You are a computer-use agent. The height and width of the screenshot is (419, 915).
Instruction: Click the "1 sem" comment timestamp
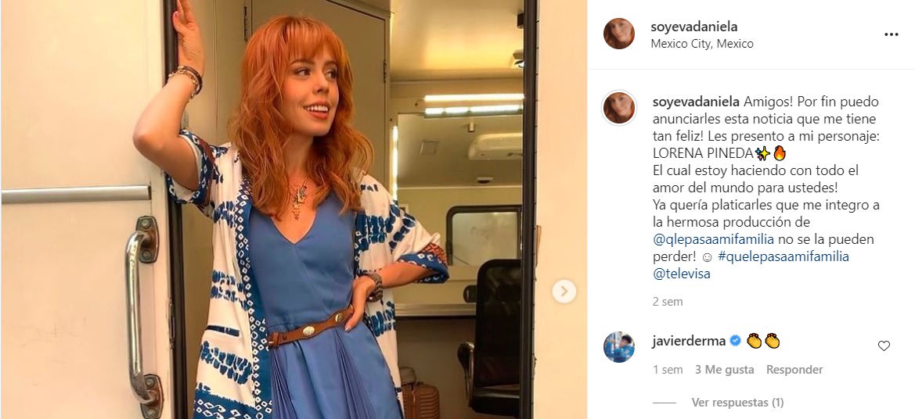tap(667, 370)
